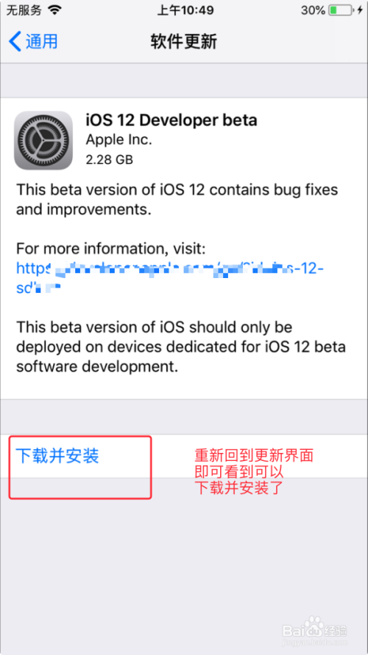The image size is (368, 655).
Task: Tap the Apple Inc. publisher label
Action: click(x=118, y=140)
